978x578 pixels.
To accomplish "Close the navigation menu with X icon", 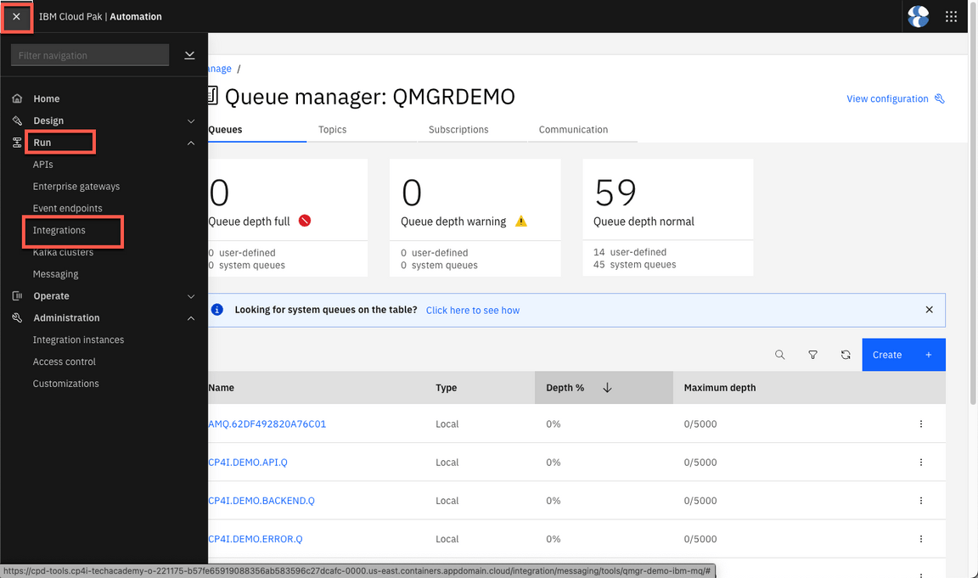I will (x=16, y=16).
